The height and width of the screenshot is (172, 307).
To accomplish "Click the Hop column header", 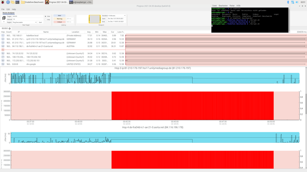I will coord(3,32).
